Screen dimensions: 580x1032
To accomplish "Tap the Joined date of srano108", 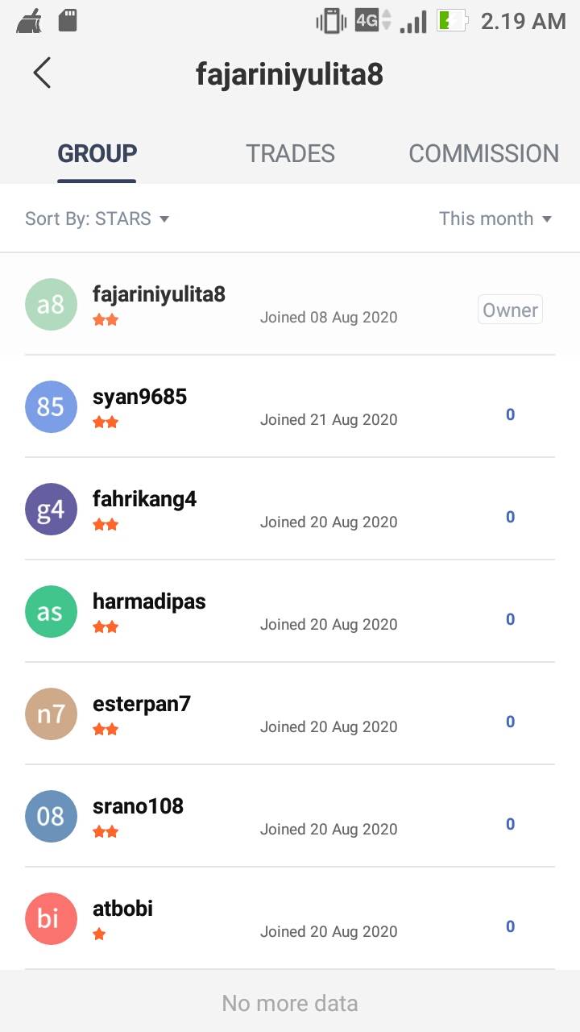I will 328,829.
